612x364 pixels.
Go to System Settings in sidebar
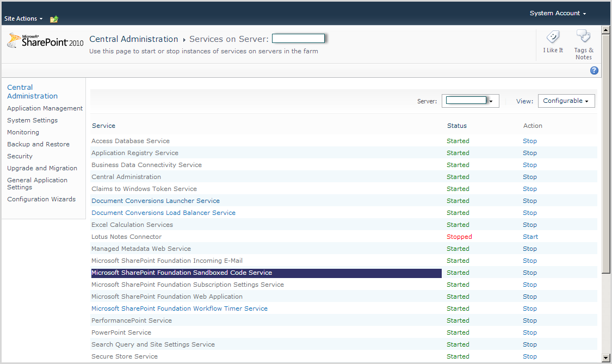pos(33,120)
